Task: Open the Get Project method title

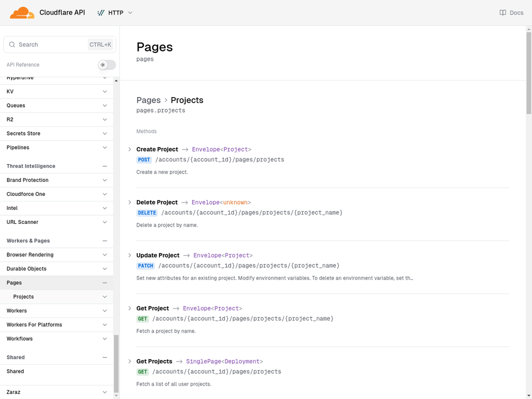Action: click(153, 308)
